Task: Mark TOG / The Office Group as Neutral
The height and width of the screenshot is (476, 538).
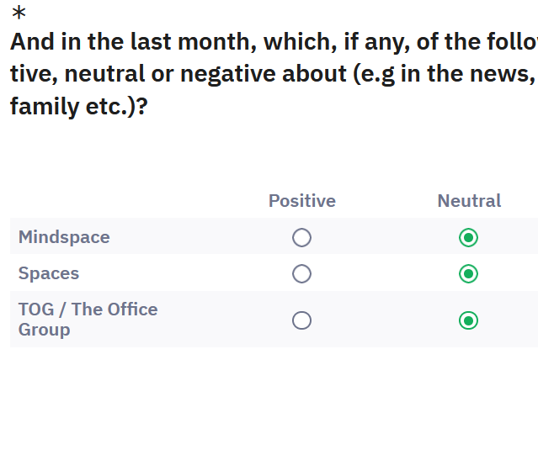Action: tap(469, 320)
